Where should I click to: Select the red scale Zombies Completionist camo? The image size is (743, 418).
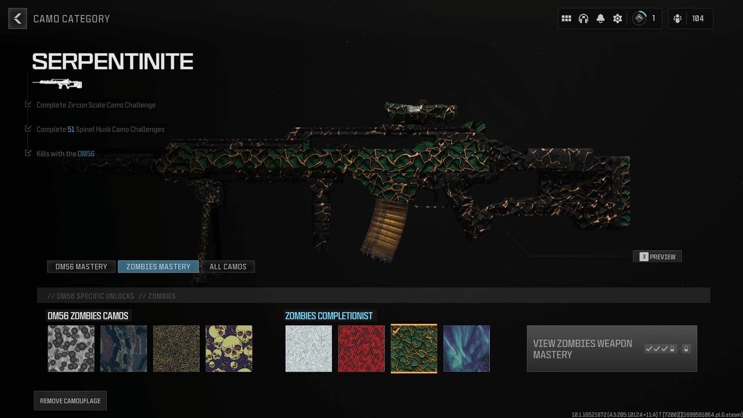click(x=361, y=348)
